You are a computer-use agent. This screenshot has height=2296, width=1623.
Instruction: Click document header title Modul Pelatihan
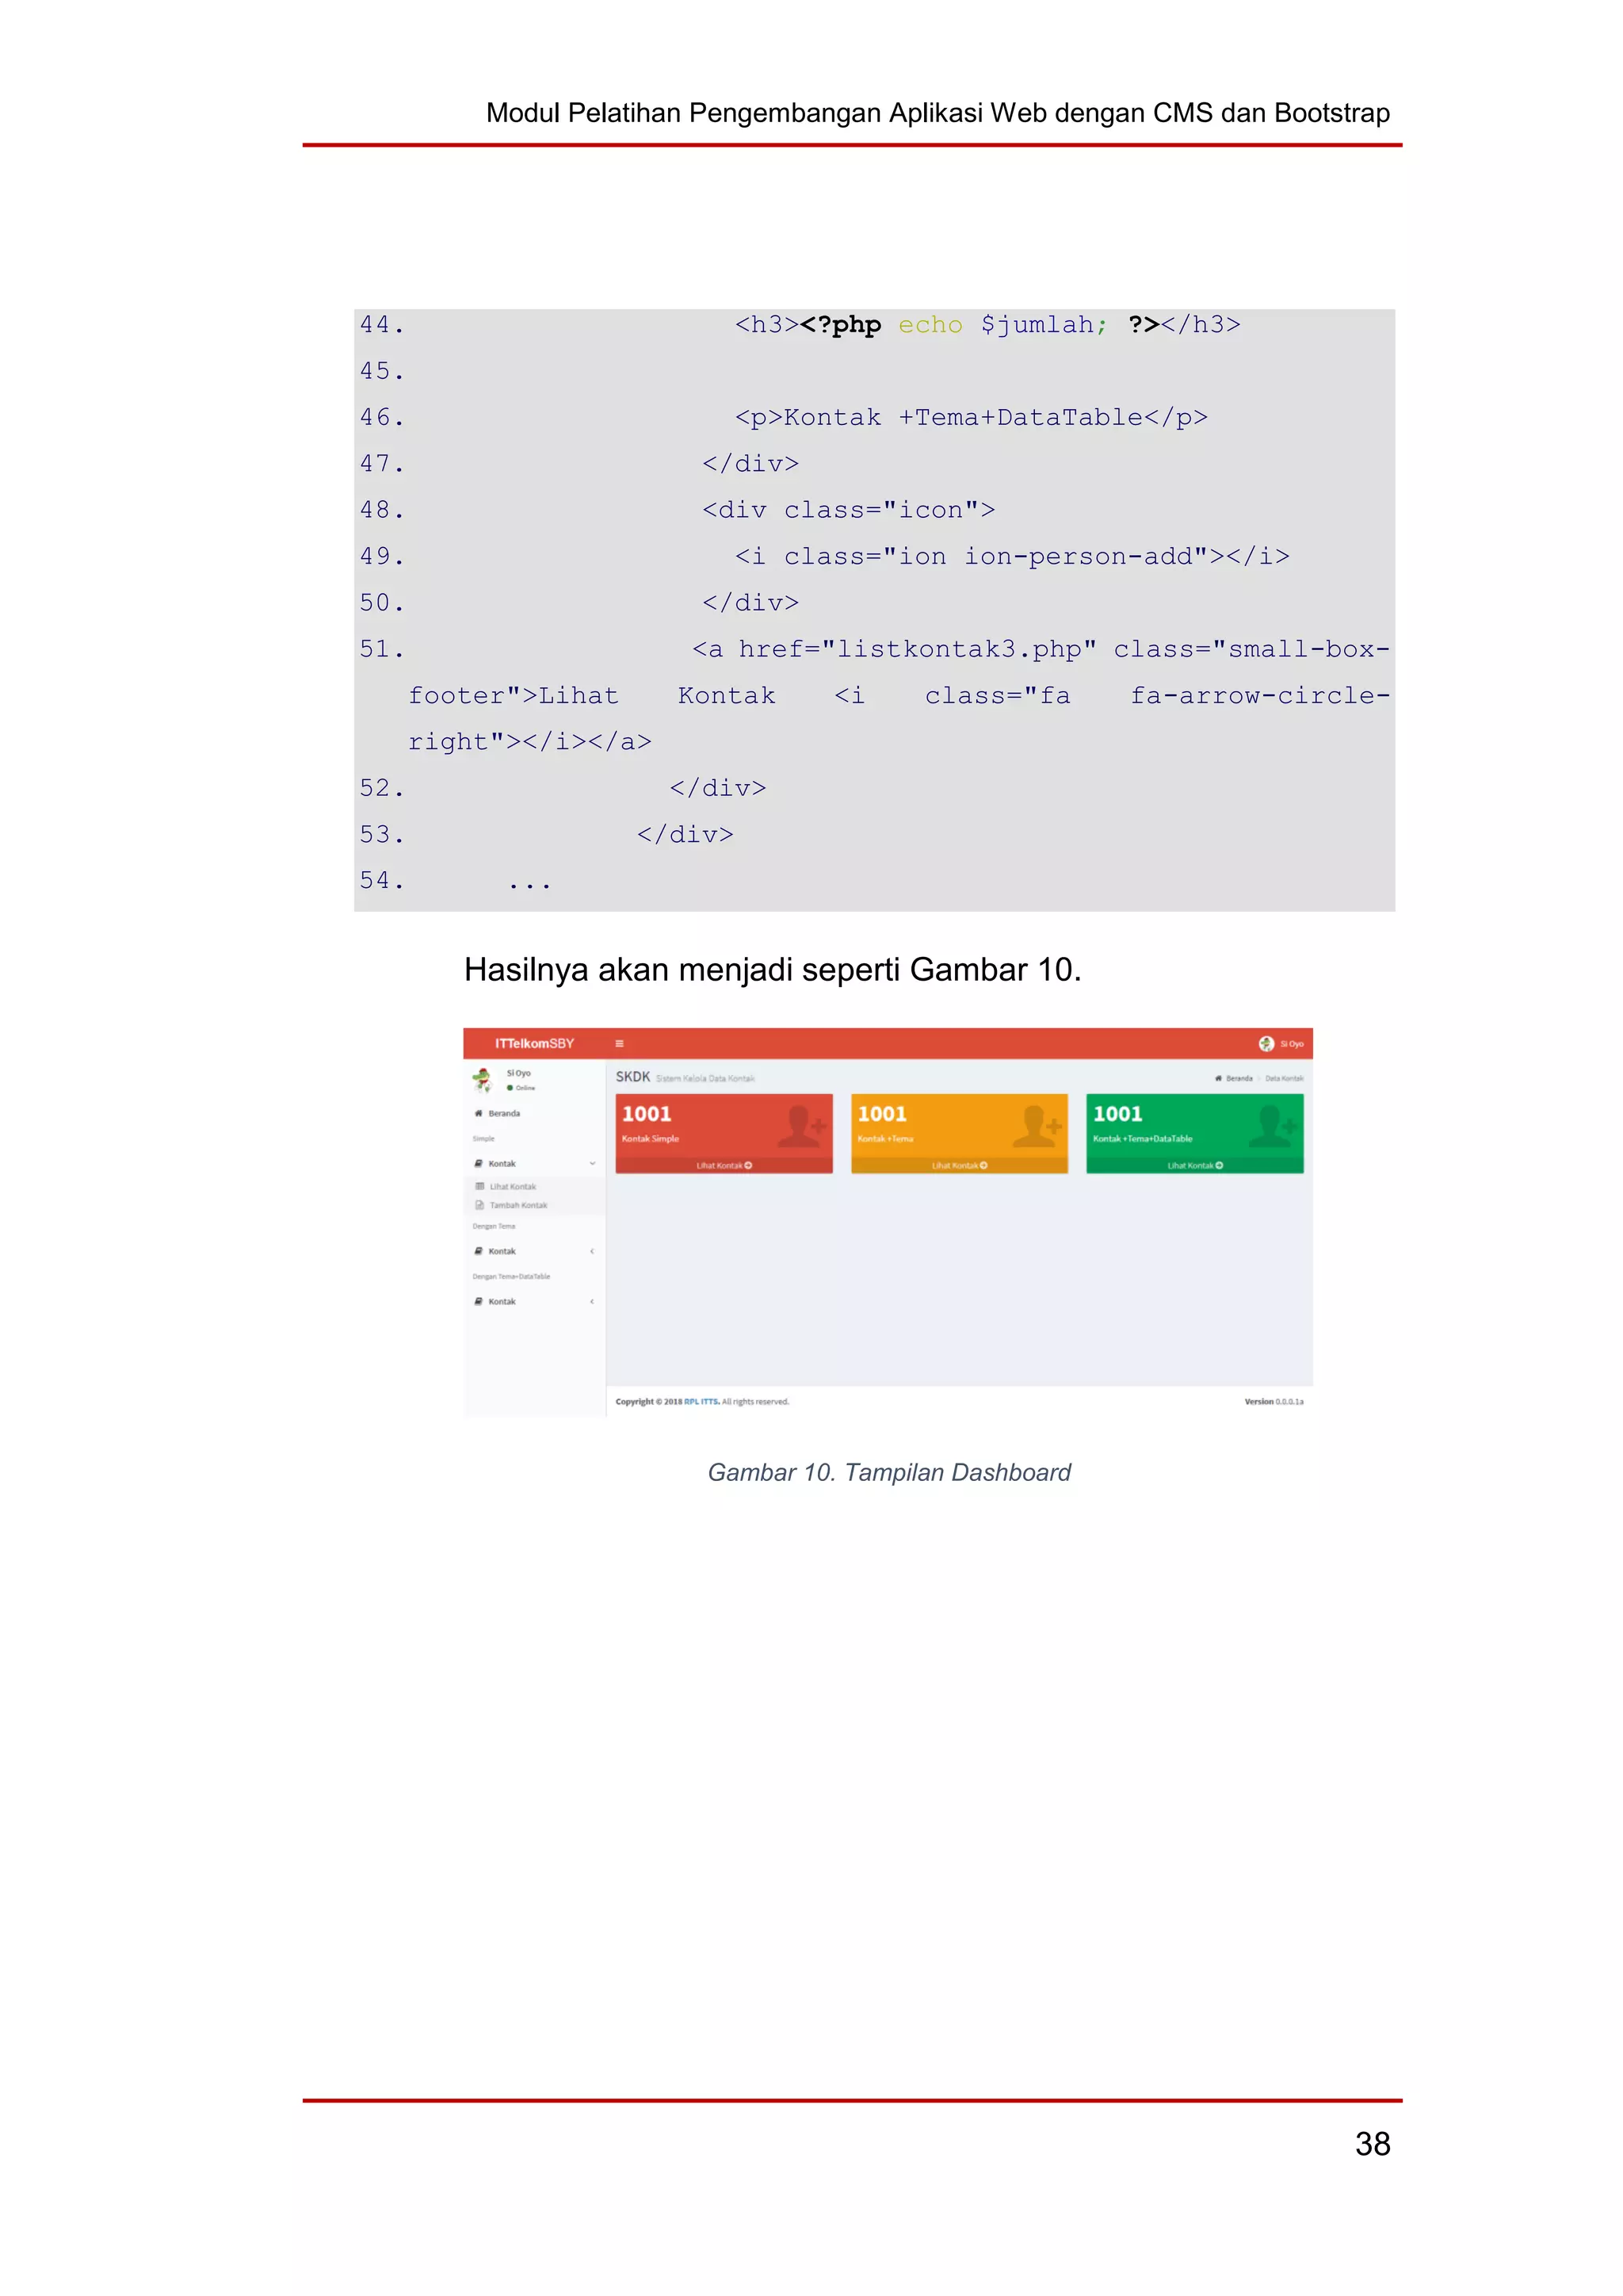coord(938,113)
